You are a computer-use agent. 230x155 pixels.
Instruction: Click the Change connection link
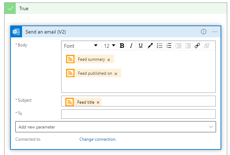click(x=98, y=139)
